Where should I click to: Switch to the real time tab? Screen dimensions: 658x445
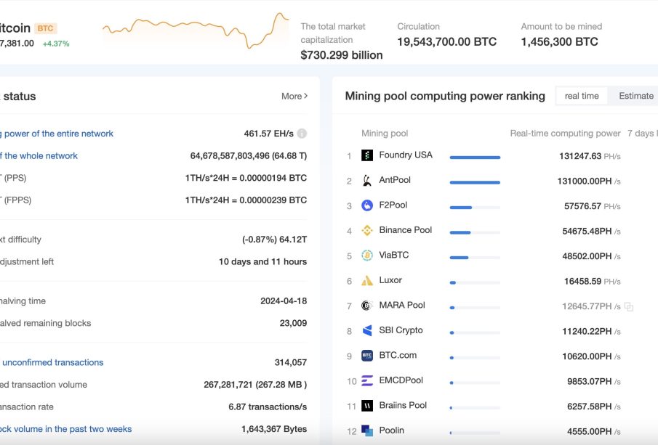coord(582,96)
